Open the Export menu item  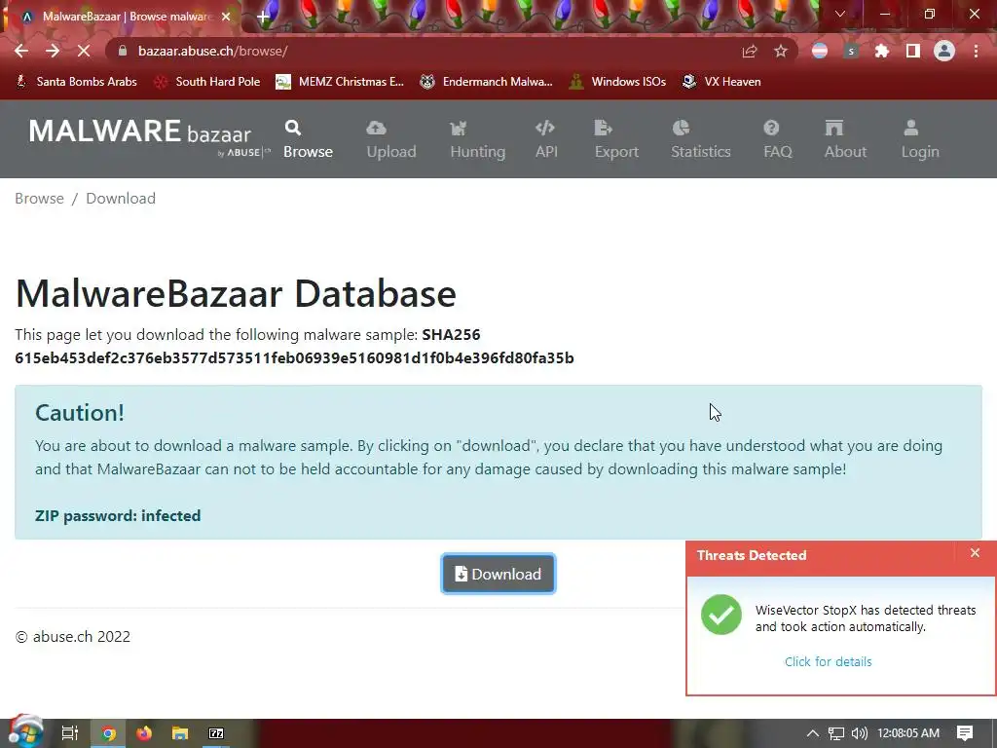pyautogui.click(x=616, y=139)
